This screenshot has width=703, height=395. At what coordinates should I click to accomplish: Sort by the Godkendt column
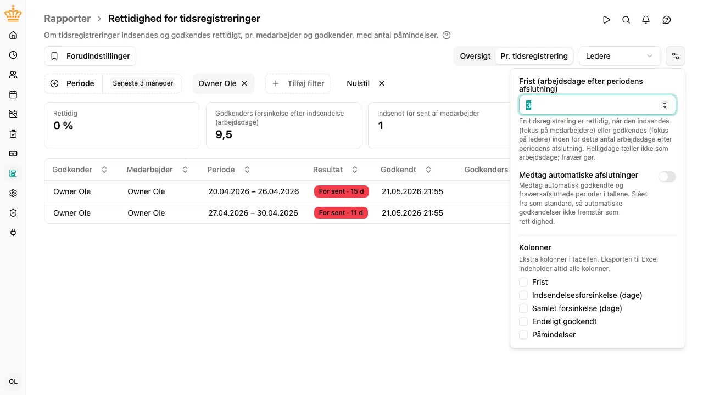406,170
